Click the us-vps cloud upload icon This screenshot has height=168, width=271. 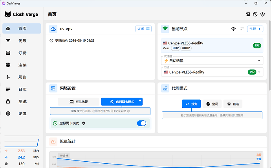53,29
